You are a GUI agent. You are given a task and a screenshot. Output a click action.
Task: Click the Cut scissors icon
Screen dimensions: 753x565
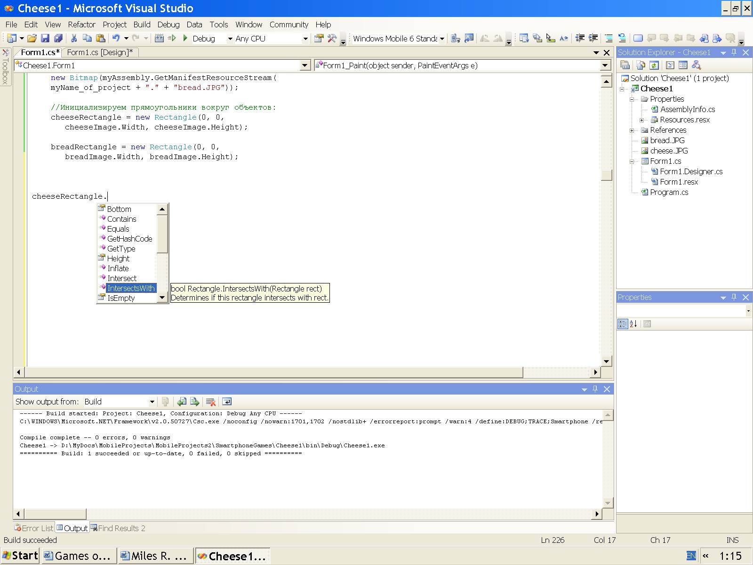74,39
